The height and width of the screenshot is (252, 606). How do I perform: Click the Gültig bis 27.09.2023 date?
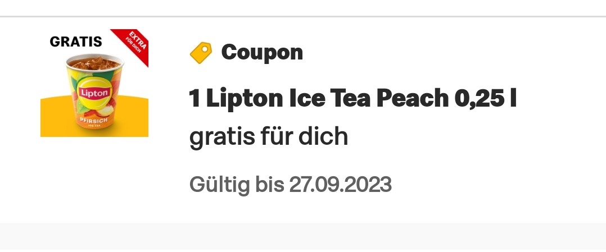290,185
